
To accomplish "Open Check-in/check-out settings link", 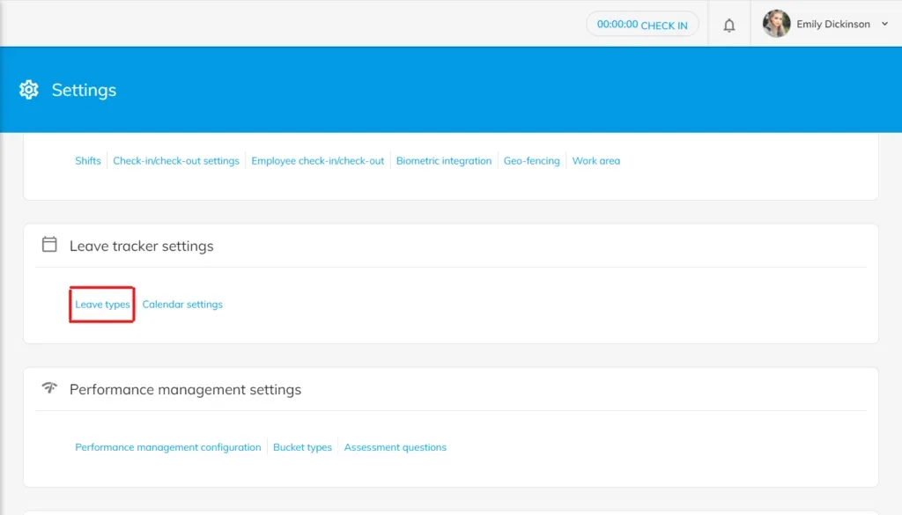I will (176, 161).
